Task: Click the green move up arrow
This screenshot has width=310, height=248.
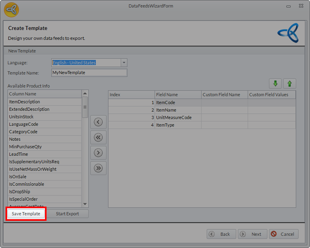Action: click(x=289, y=84)
